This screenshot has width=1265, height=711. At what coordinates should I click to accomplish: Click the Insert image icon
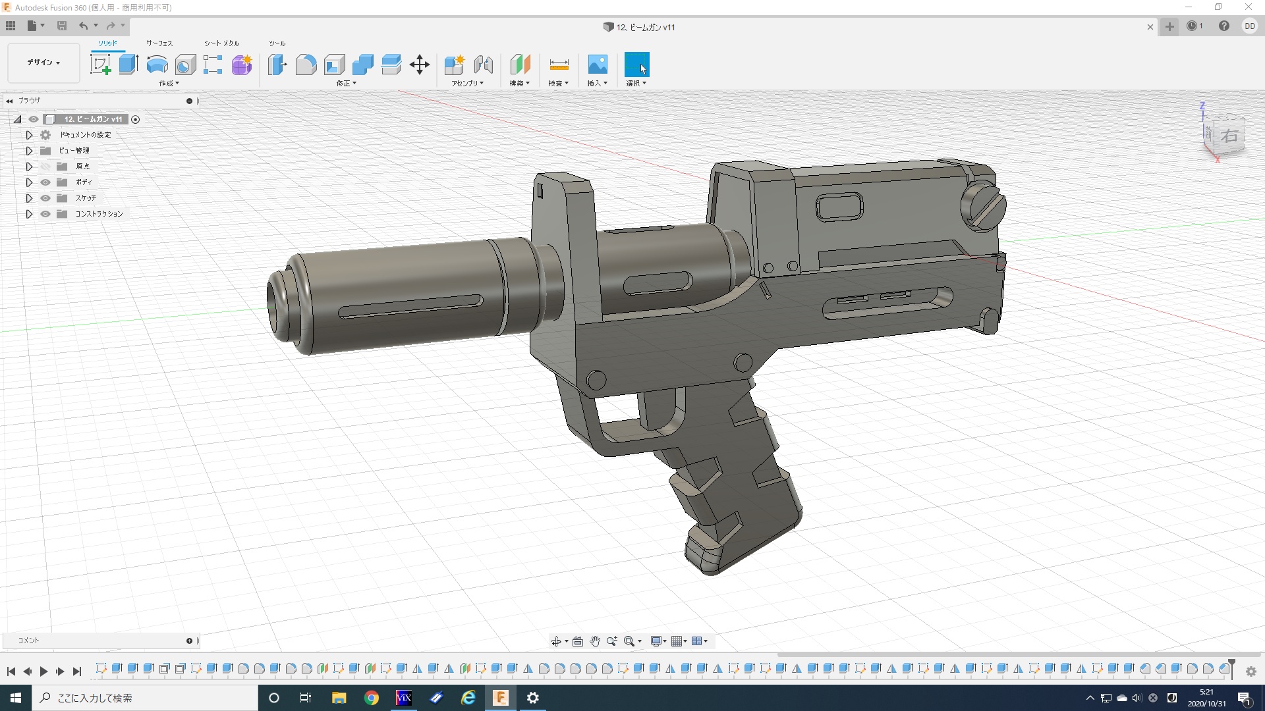click(597, 65)
